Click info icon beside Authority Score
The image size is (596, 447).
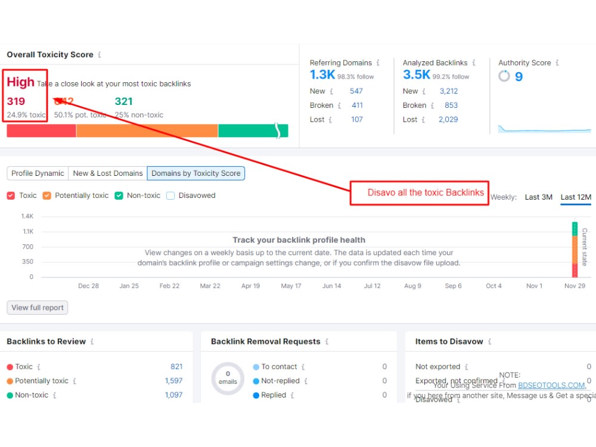(x=557, y=63)
